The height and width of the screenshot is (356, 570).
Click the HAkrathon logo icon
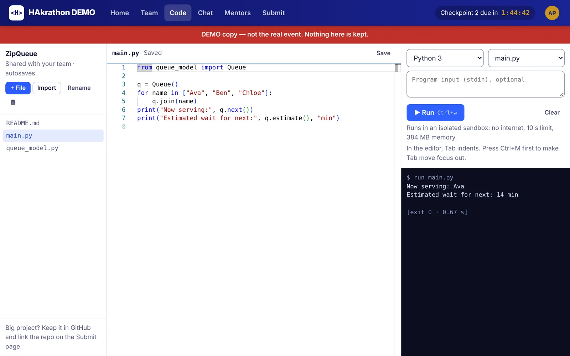(x=16, y=13)
